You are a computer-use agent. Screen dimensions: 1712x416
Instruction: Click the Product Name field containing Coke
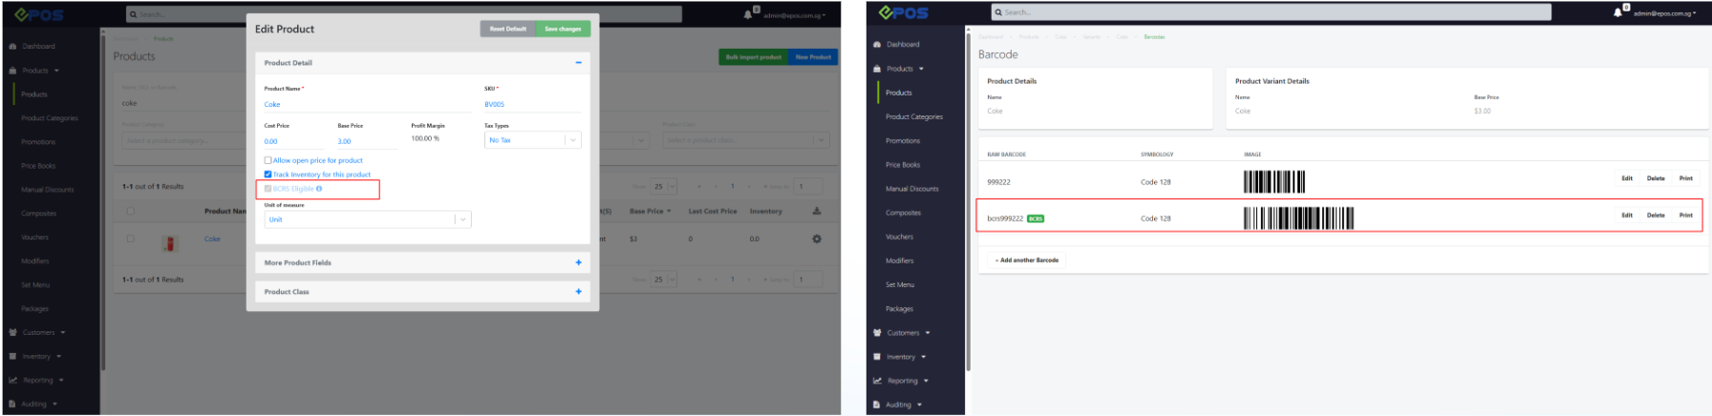click(368, 104)
